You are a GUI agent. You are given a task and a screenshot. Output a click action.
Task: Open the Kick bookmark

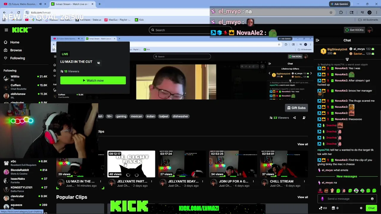pos(139,20)
